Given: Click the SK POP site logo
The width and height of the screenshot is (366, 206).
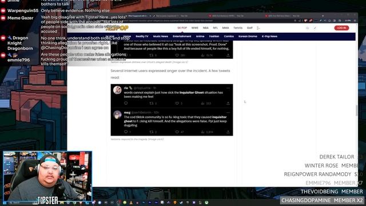Looking at the screenshot, I should tap(117, 28).
